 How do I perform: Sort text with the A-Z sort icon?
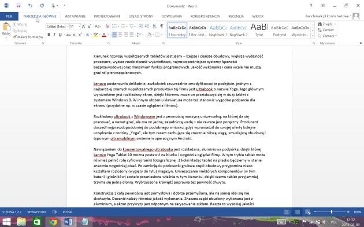click(x=154, y=26)
